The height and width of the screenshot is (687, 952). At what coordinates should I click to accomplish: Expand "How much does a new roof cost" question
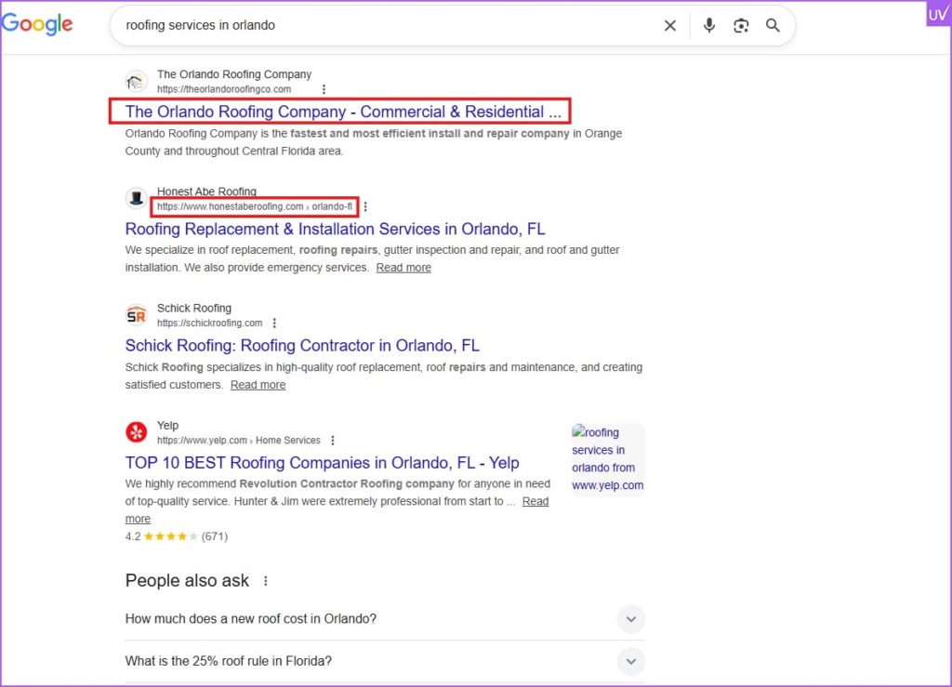(x=630, y=619)
